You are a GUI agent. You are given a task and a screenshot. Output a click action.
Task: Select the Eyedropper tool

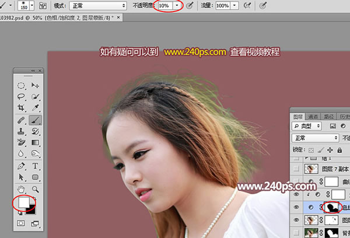coord(35,107)
